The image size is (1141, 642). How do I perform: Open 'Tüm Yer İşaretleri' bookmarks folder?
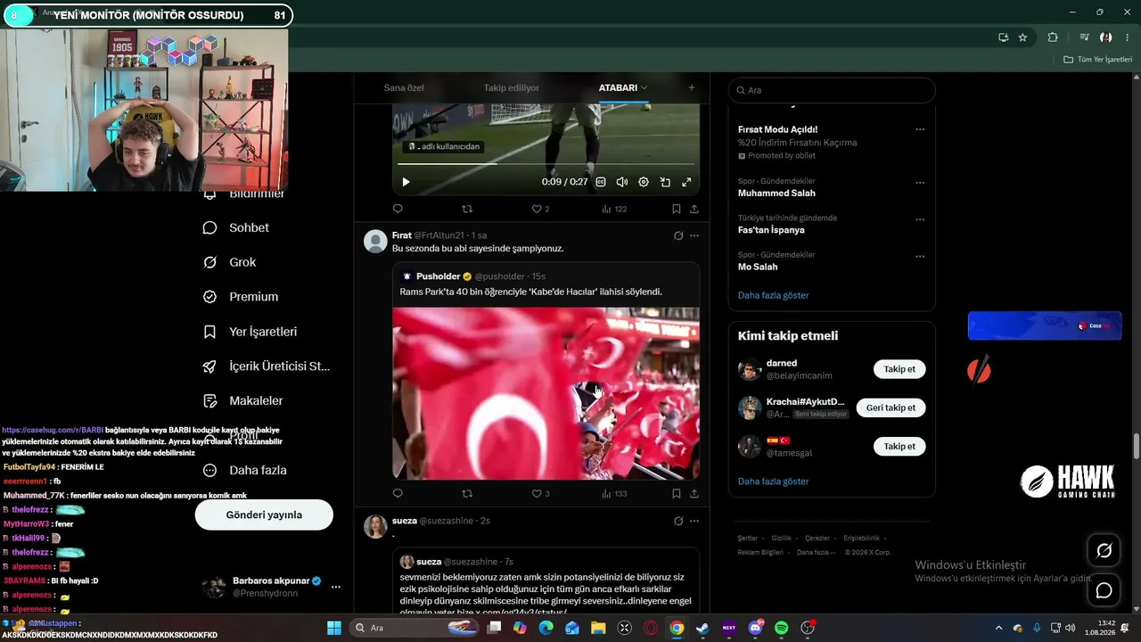1098,60
